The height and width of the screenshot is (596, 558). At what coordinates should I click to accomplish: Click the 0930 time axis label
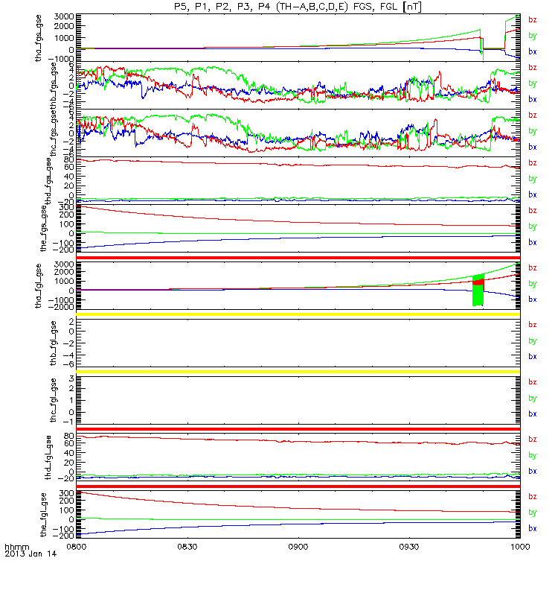point(409,547)
